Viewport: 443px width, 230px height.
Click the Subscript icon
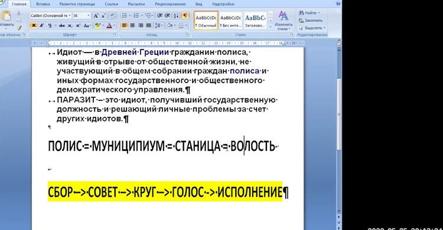pos(70,25)
